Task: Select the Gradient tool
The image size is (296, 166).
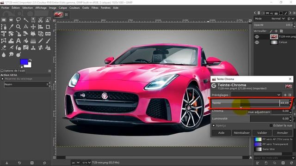Action: pos(33,41)
